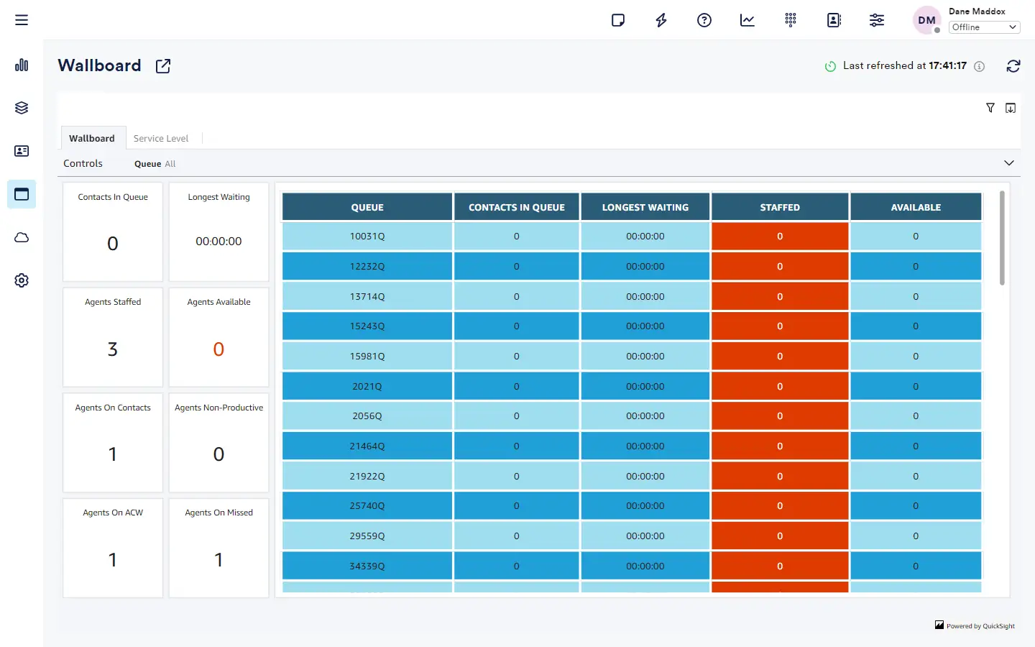Select the Wallboard tab

point(92,138)
